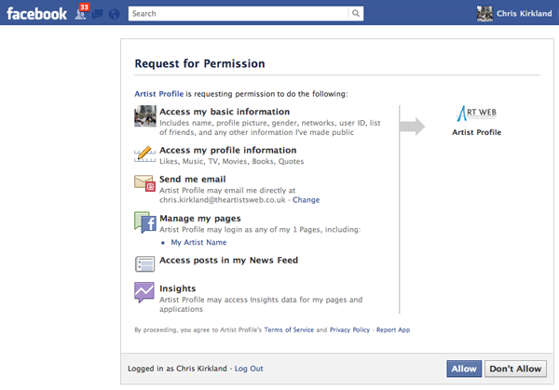Open Privacy Policy link
Viewport: 559px width, 390px height.
pyautogui.click(x=349, y=329)
